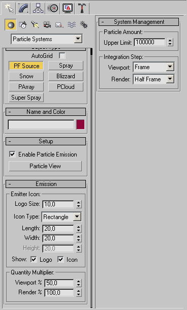Click the Particle View button
Image resolution: width=187 pixels, height=310 pixels.
pyautogui.click(x=45, y=166)
